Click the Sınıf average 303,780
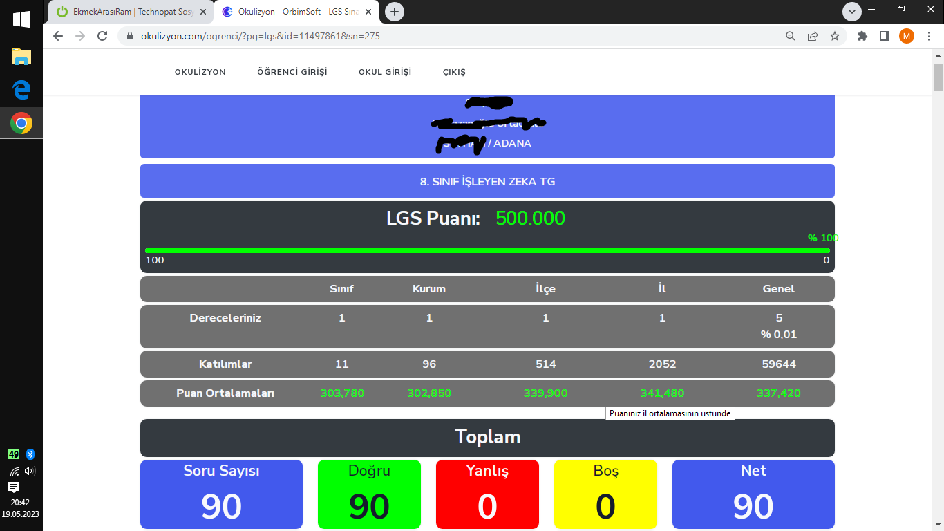This screenshot has height=531, width=944. 342,393
